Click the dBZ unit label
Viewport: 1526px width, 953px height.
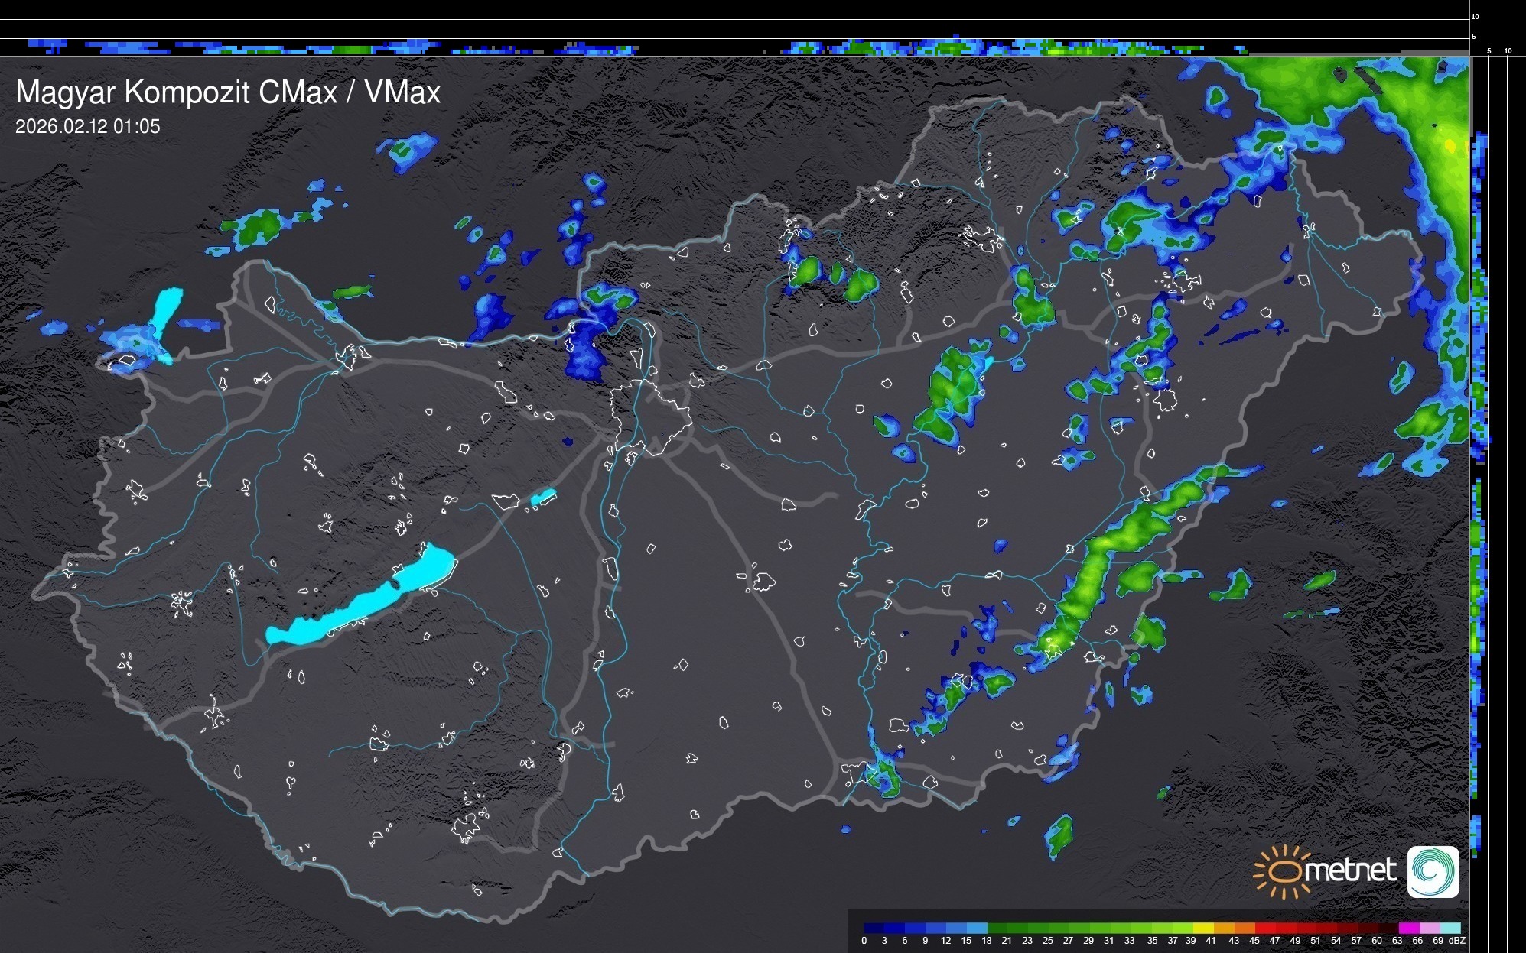(1456, 941)
